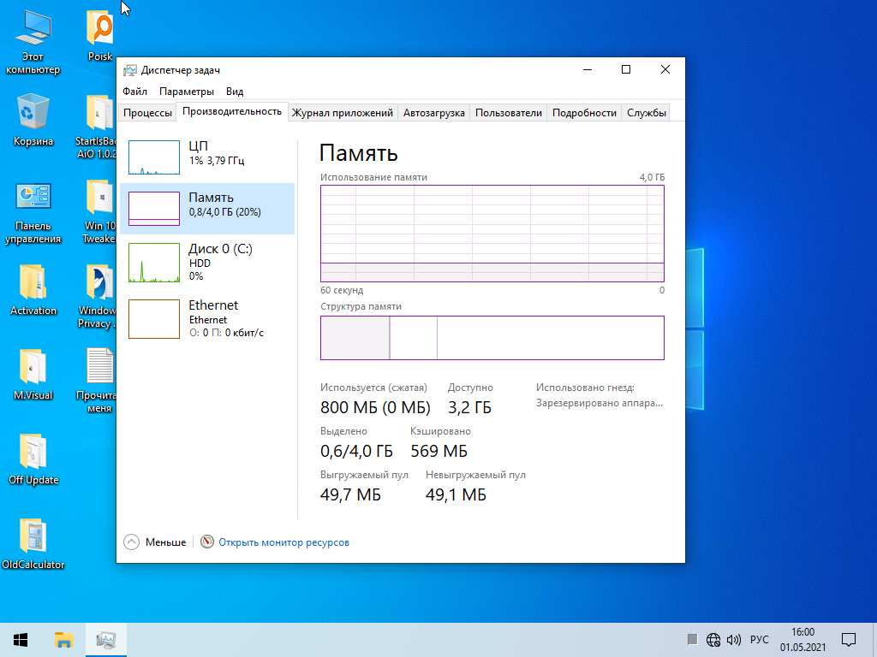Switch to the Службы tab
The width and height of the screenshot is (877, 657).
pyautogui.click(x=646, y=113)
